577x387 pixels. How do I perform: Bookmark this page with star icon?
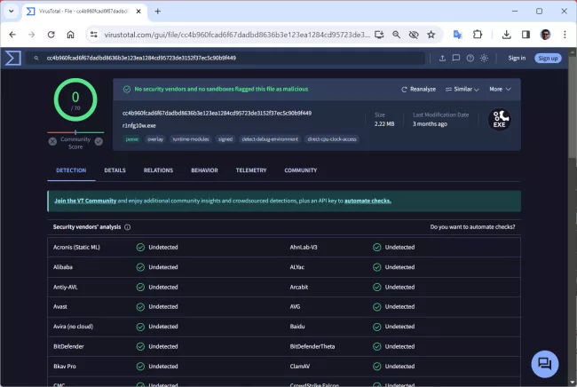431,35
